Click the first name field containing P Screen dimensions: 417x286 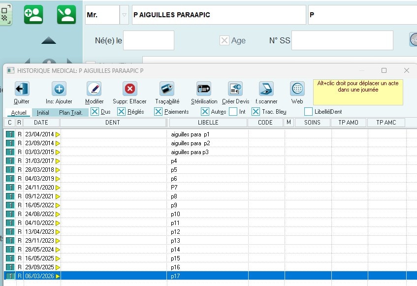click(363, 15)
